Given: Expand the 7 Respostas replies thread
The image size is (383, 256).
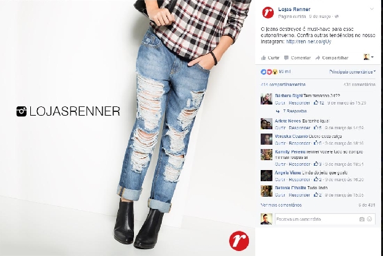Looking at the screenshot, I should pyautogui.click(x=295, y=111).
